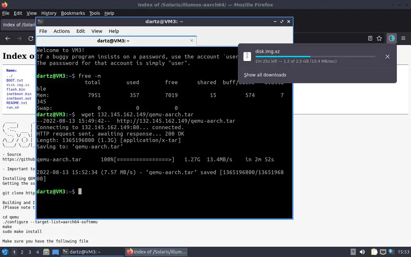
Task: Click './configure --target-list=aarch64-softmmu' text
Action: (x=50, y=222)
